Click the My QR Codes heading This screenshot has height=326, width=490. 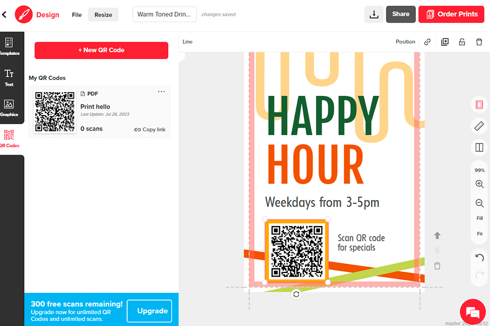click(47, 78)
